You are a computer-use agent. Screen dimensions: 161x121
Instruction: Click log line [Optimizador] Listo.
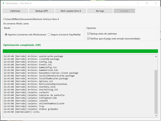22,112
